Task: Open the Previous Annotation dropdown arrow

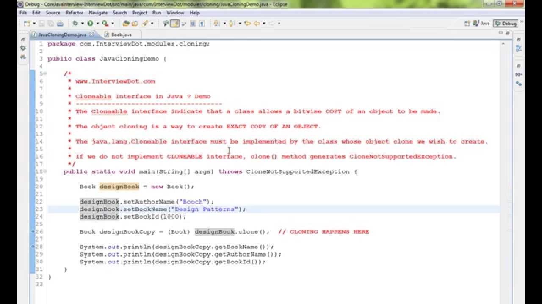Action: coord(240,23)
